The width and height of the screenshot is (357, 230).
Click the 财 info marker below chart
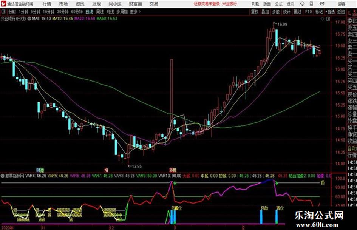[38, 170]
